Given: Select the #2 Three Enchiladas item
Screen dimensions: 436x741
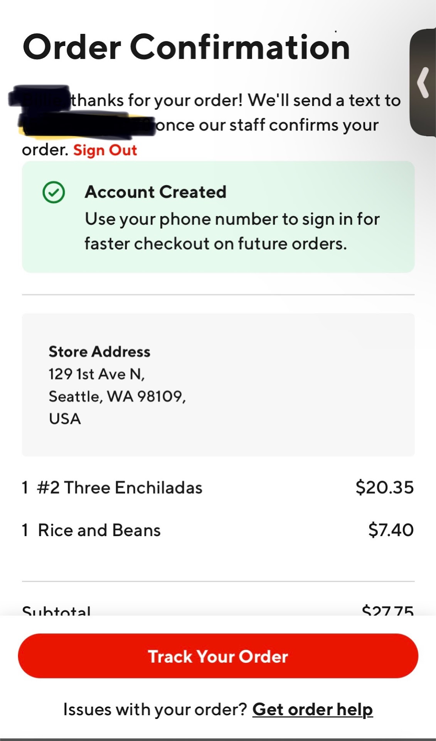Looking at the screenshot, I should [120, 487].
